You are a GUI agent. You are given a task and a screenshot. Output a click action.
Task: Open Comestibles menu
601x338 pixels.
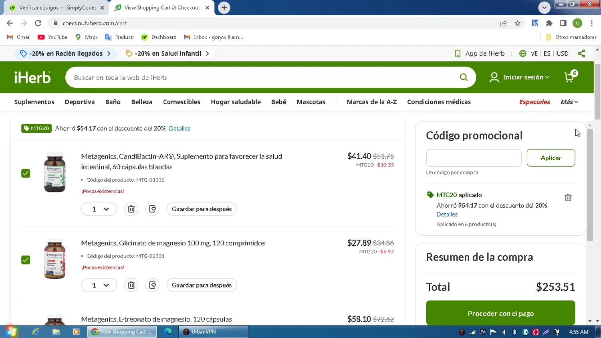click(x=182, y=102)
